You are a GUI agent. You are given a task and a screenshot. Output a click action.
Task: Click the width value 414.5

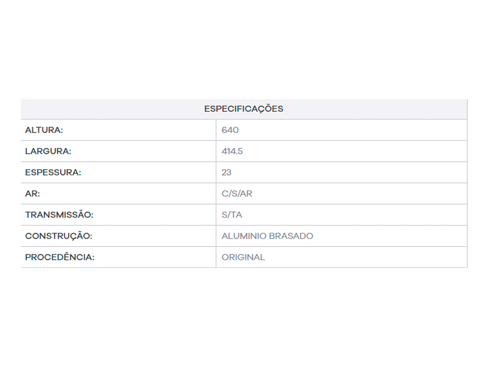point(232,151)
